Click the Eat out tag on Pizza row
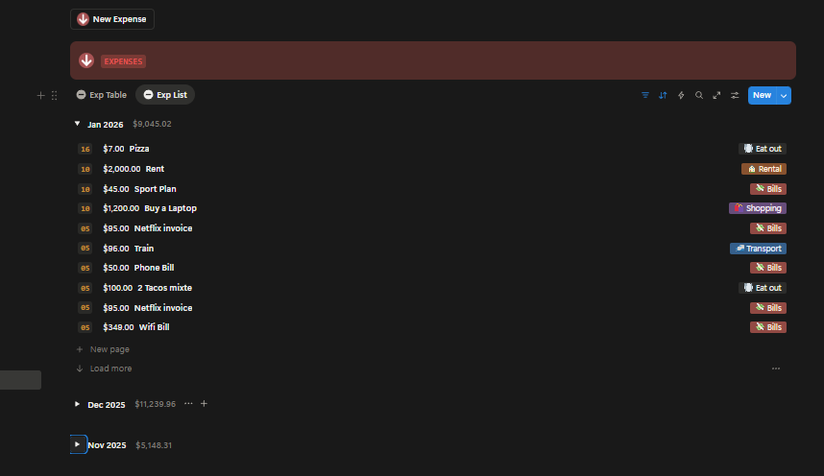 pyautogui.click(x=763, y=149)
